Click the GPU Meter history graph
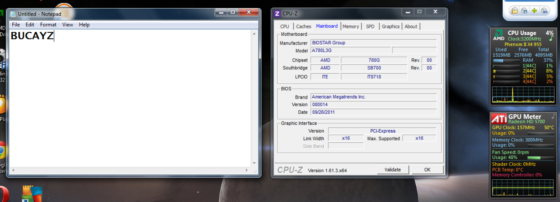The width and height of the screenshot is (560, 202). (x=523, y=187)
